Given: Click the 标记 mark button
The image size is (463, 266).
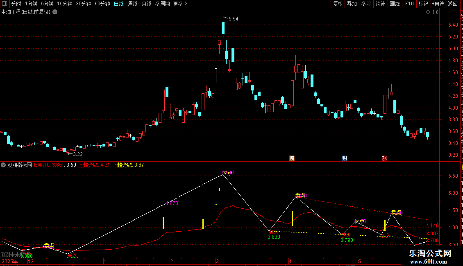Looking at the screenshot, I should 423,4.
